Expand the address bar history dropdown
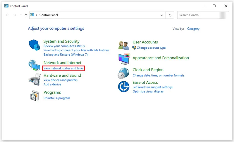 click(x=162, y=15)
